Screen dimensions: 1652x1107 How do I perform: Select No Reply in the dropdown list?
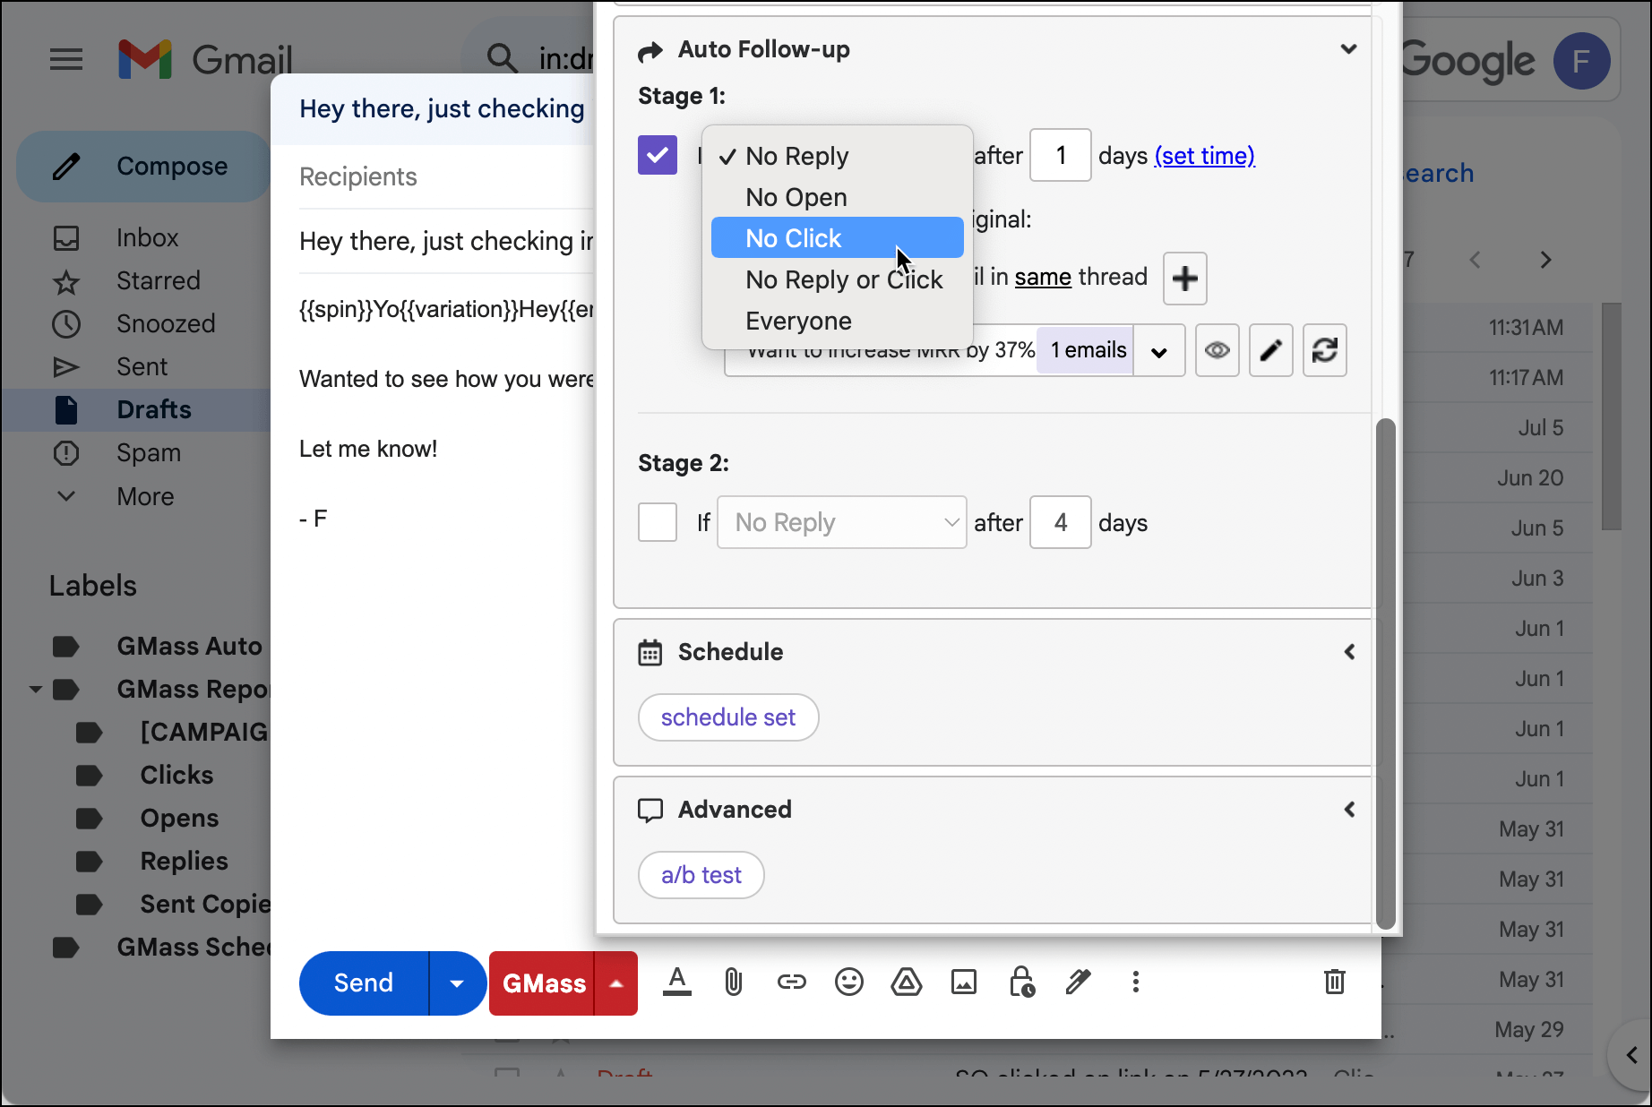[x=838, y=156]
